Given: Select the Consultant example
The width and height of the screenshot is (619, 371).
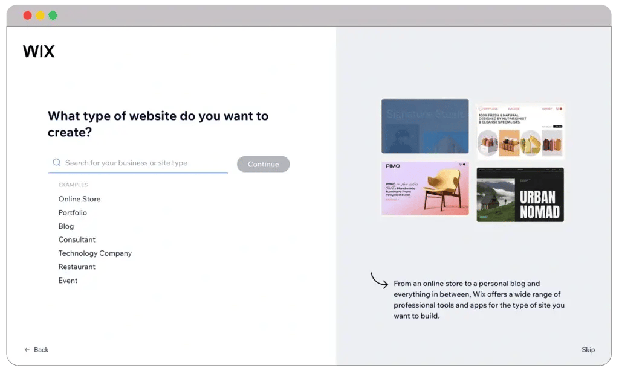Looking at the screenshot, I should 77,239.
